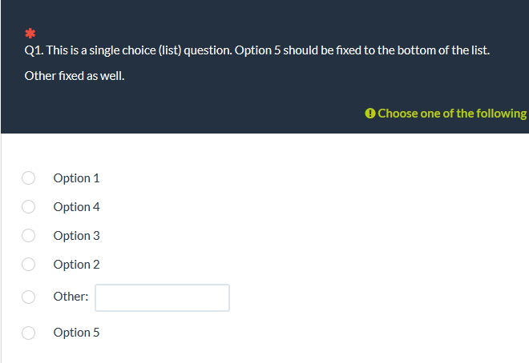Image resolution: width=529 pixels, height=363 pixels.
Task: Check the Option 5 radio button
Action: click(x=28, y=333)
